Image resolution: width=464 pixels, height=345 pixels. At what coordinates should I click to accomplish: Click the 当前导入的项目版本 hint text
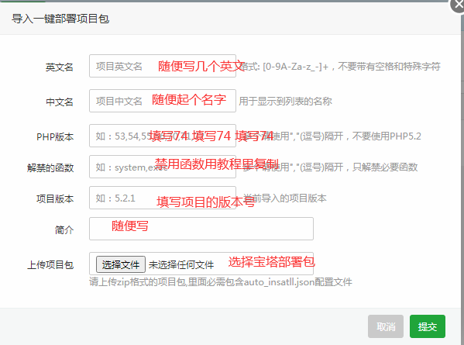click(x=284, y=198)
